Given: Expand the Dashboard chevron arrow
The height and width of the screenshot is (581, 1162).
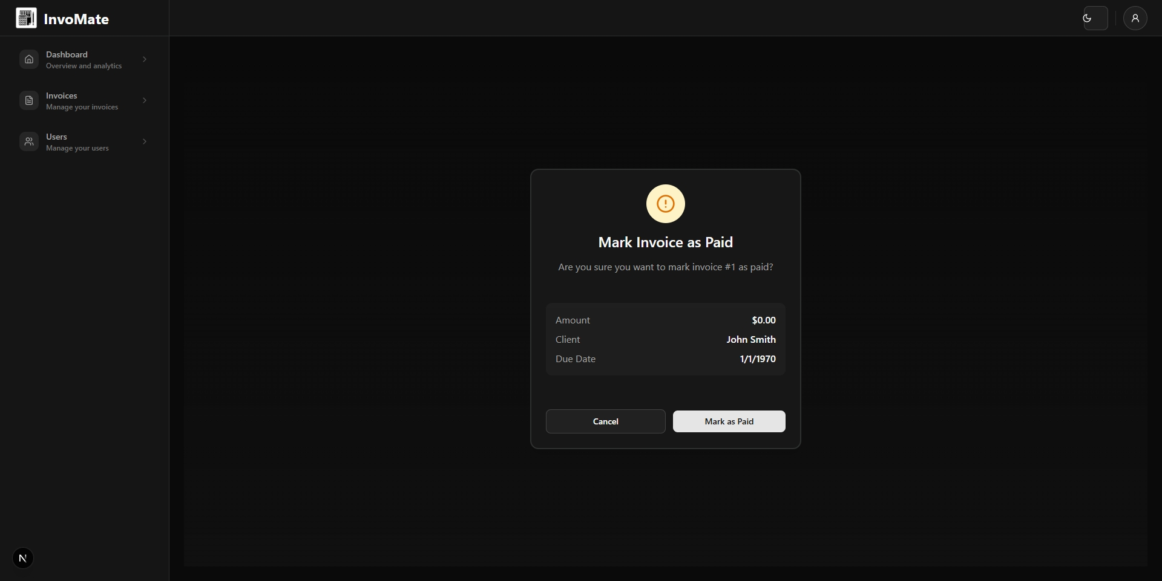Looking at the screenshot, I should 145,59.
